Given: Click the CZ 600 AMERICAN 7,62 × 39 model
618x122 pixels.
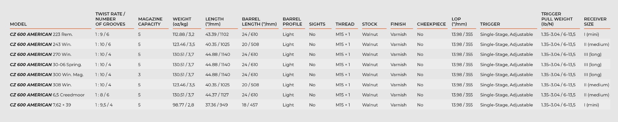Looking at the screenshot, I should pyautogui.click(x=40, y=105).
